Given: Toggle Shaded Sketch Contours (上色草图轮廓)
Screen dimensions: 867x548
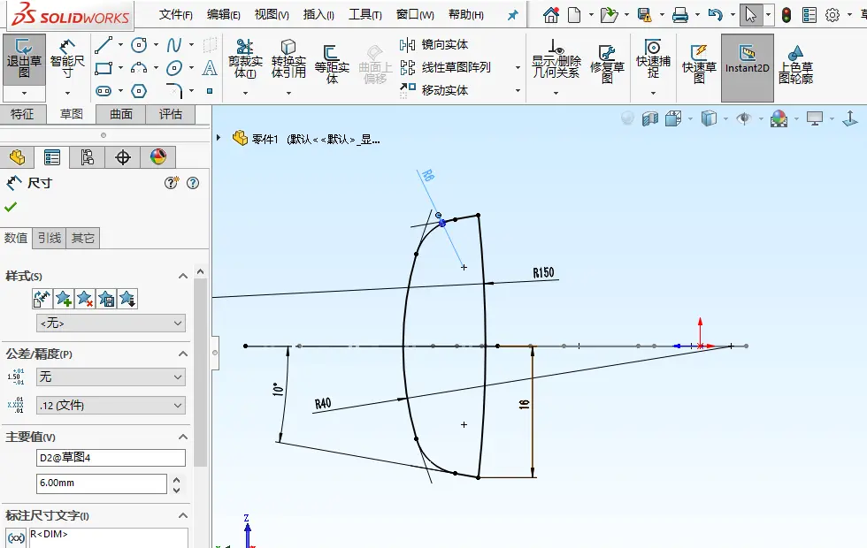Looking at the screenshot, I should (795, 65).
